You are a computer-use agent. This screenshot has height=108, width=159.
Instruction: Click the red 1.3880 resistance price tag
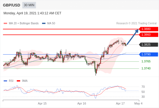(x=148, y=29)
